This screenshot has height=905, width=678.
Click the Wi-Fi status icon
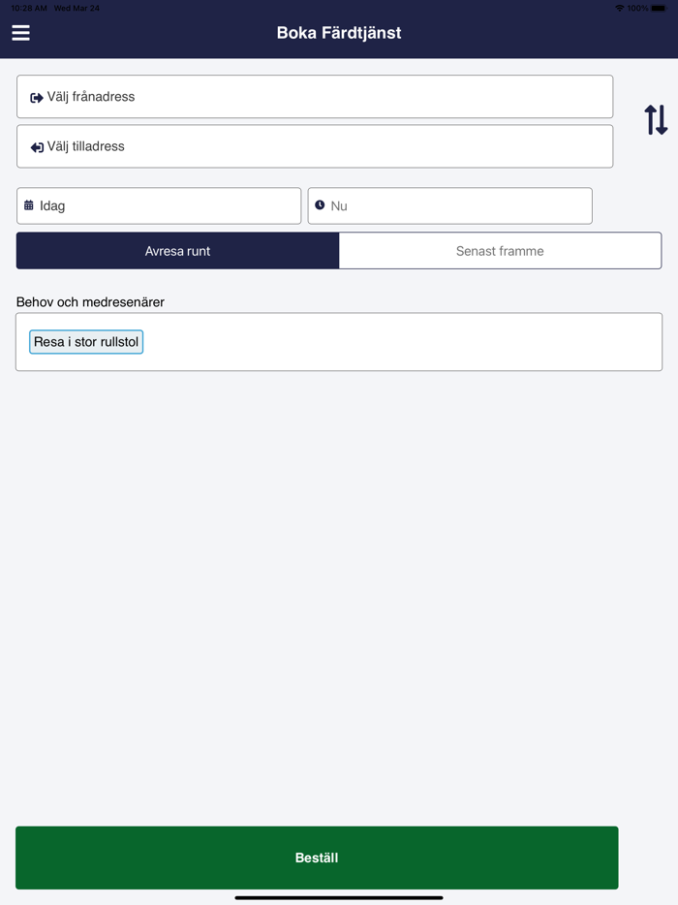tap(619, 8)
